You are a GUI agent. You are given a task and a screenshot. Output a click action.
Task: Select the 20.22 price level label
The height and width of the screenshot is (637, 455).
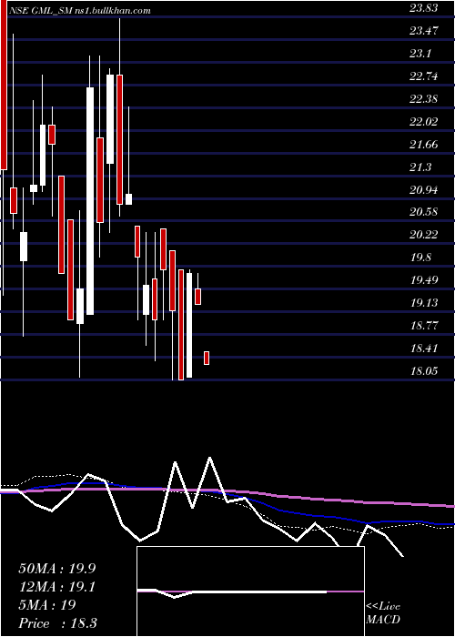pyautogui.click(x=423, y=235)
